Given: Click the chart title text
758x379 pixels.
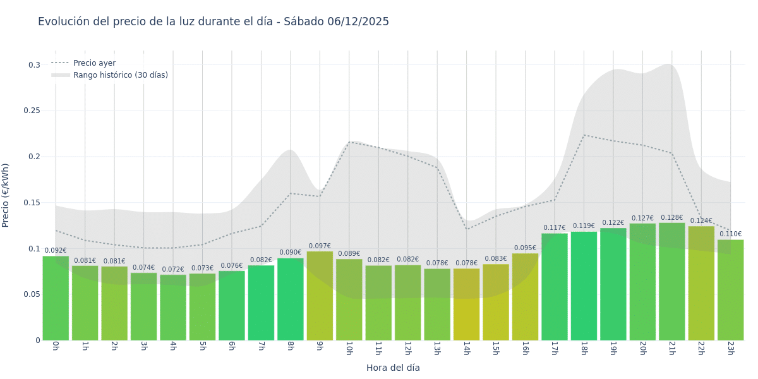Looking at the screenshot, I should (x=214, y=21).
